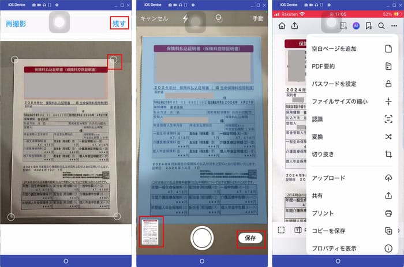Click the home circle at bottom of middle window
Viewport: 404px width, 267px height.
click(202, 261)
